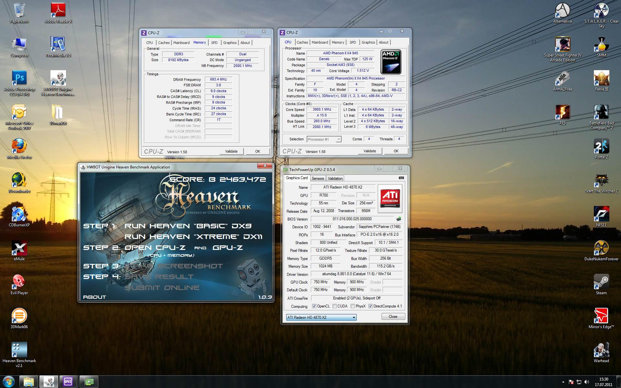Image resolution: width=621 pixels, height=388 pixels.
Task: Launch Mozilla Firefox from desktop
Action: [x=19, y=149]
